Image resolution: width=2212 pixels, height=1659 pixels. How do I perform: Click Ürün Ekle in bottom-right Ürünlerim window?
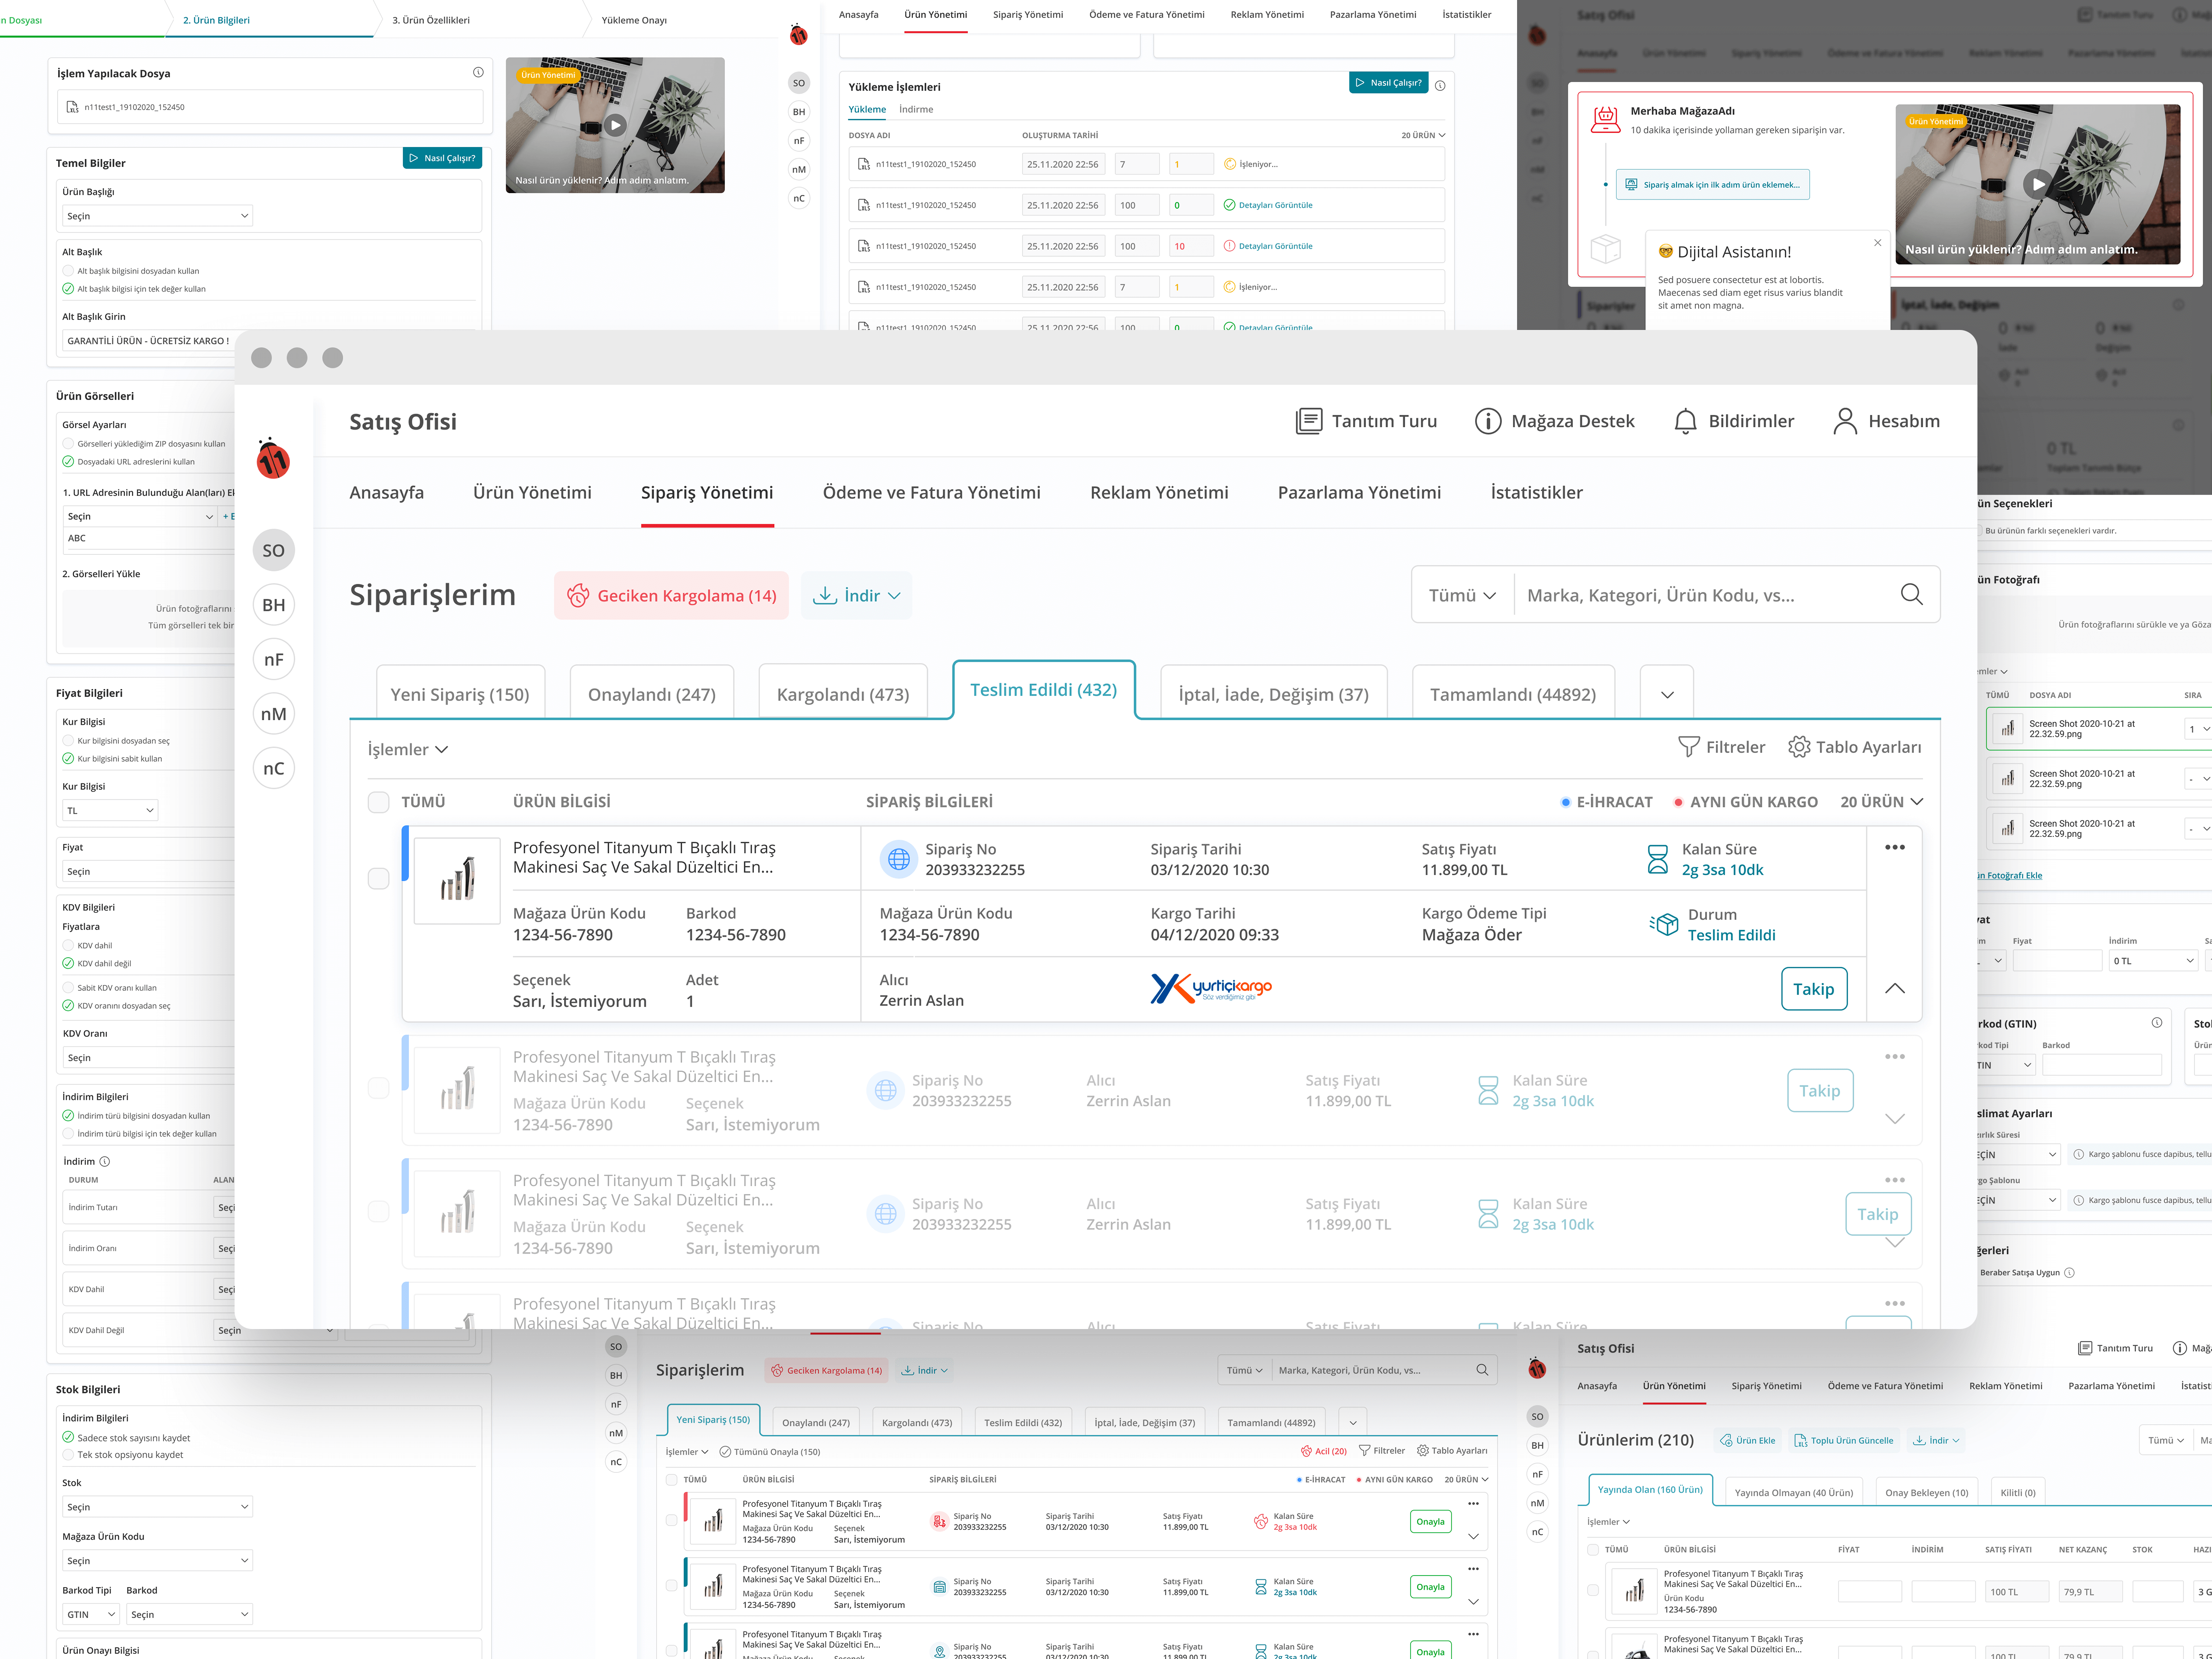click(x=1747, y=1440)
